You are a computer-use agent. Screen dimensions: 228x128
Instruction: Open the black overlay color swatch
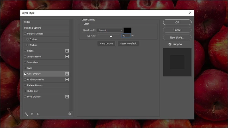click(127, 30)
